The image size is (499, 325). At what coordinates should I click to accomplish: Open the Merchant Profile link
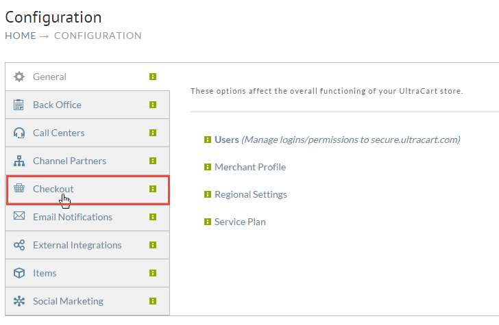click(x=250, y=167)
